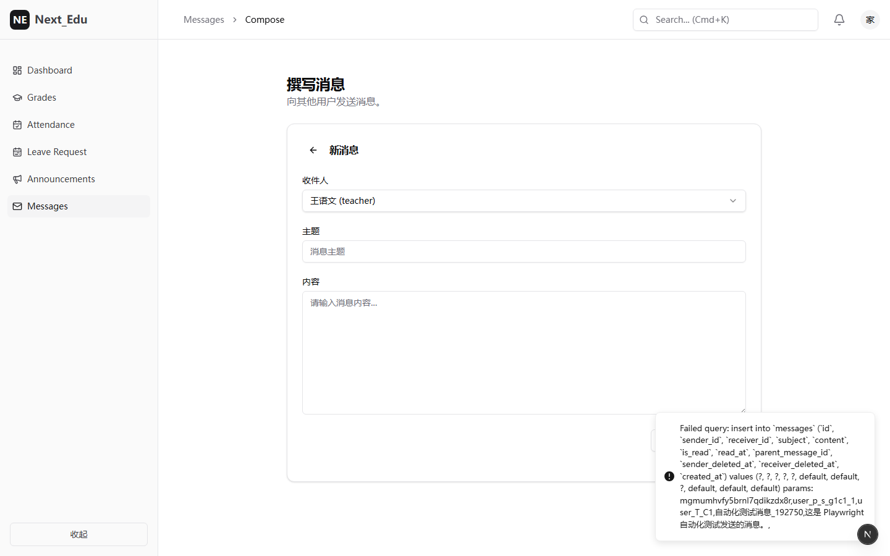This screenshot has height=556, width=890.
Task: Click Compose breadcrumb text
Action: tap(265, 20)
